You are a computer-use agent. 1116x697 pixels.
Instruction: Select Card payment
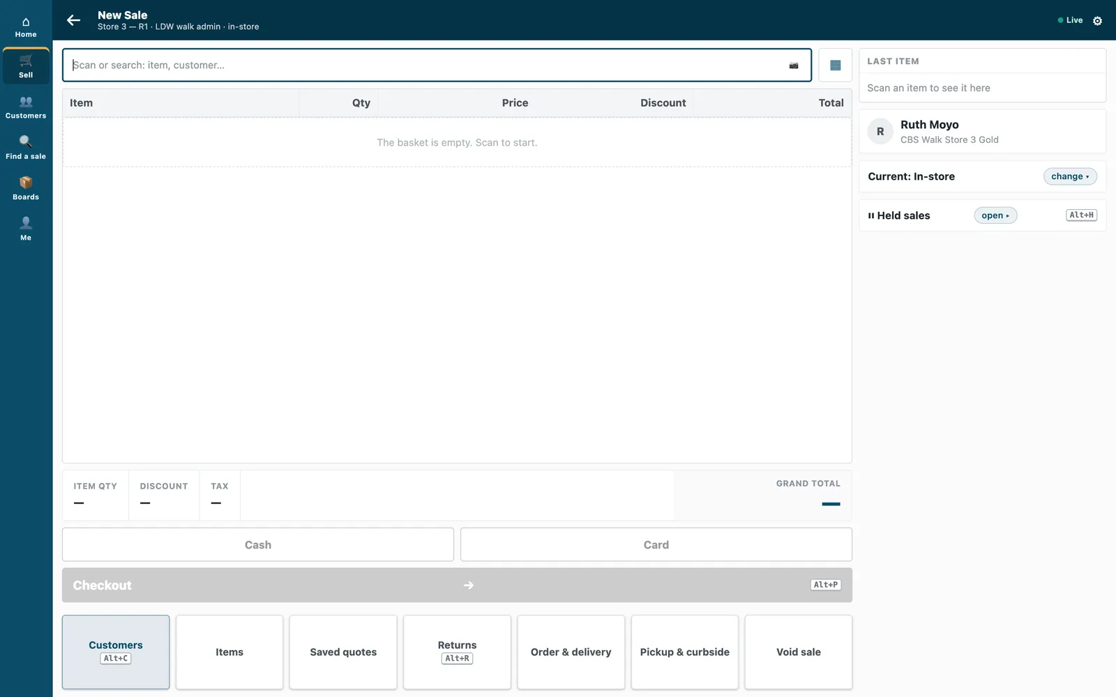pyautogui.click(x=656, y=544)
